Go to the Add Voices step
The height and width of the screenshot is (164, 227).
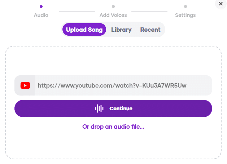(x=113, y=11)
